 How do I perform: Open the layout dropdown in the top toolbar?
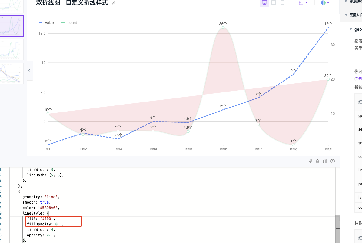302,2
